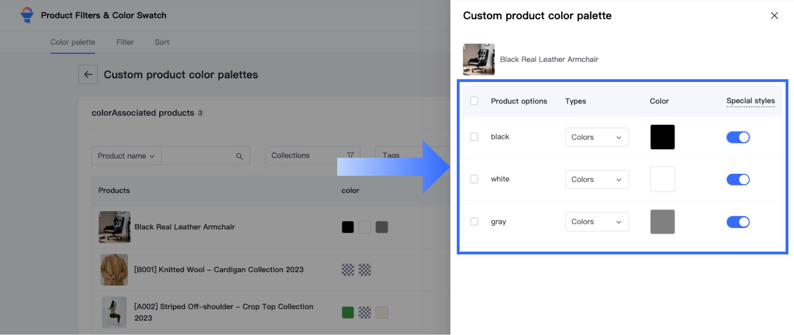Expand the Product name dropdown
794x335 pixels.
coord(126,156)
